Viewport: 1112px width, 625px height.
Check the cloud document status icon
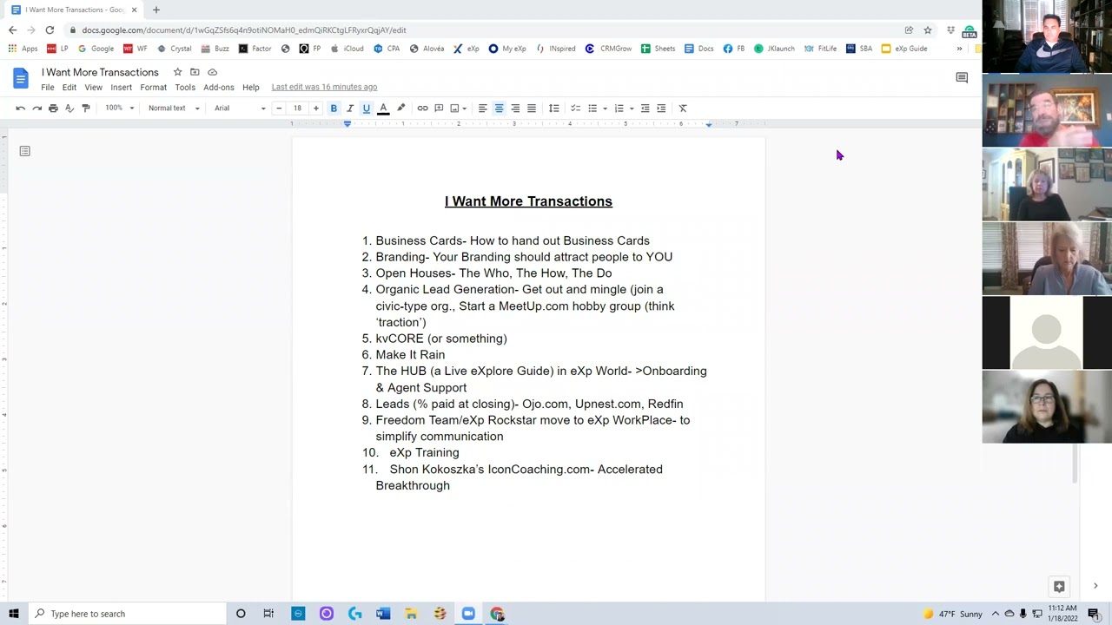pos(213,72)
